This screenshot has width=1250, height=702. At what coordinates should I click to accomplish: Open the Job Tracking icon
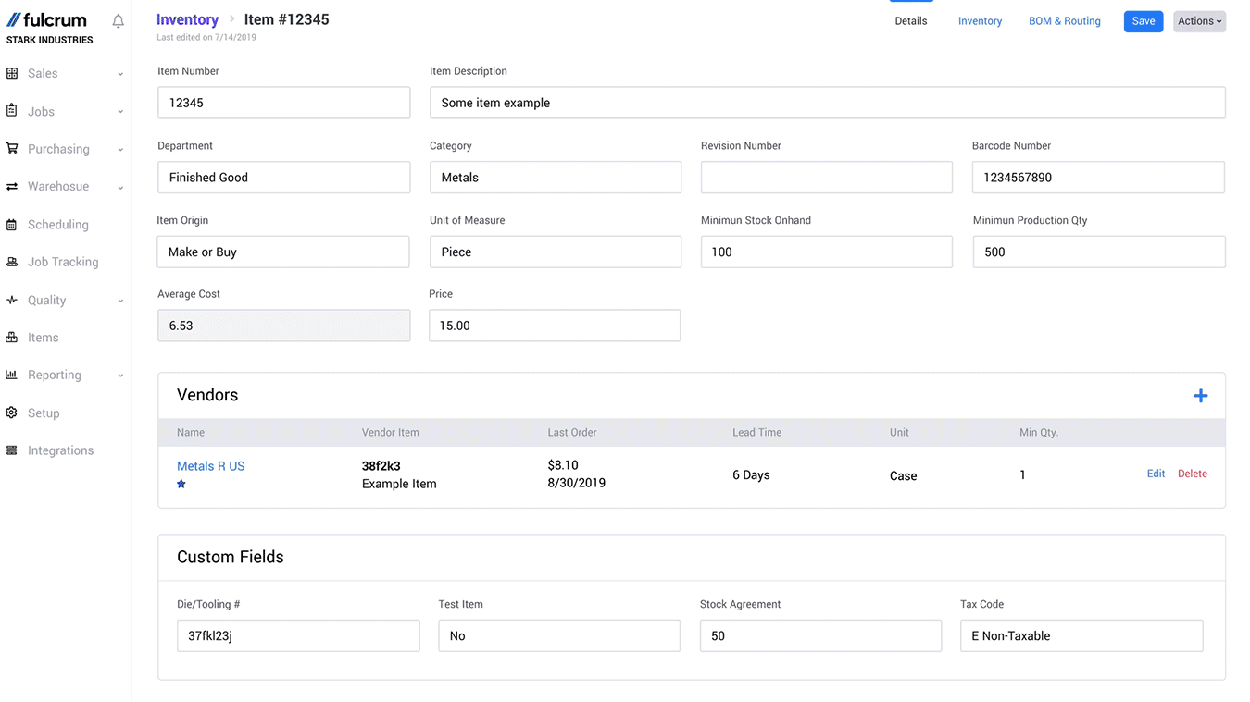tap(13, 262)
